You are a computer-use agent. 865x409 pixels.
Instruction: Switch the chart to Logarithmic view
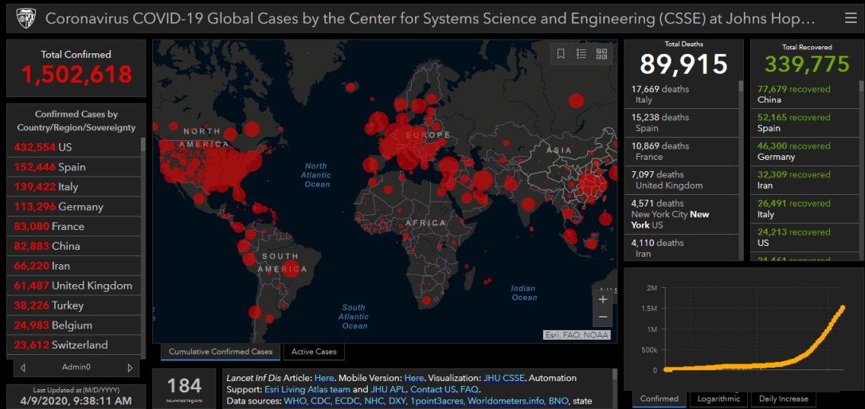[x=718, y=399]
